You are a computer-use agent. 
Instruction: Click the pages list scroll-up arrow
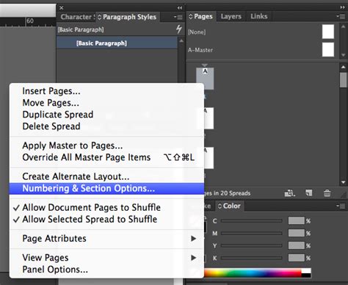[343, 67]
